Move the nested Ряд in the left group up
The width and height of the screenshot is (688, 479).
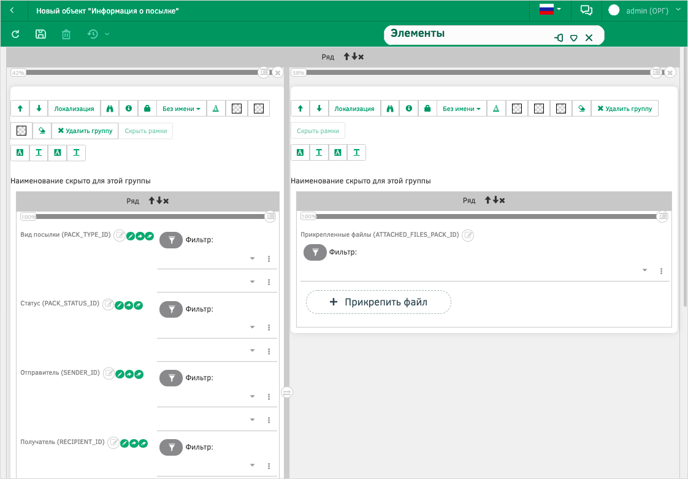[152, 201]
